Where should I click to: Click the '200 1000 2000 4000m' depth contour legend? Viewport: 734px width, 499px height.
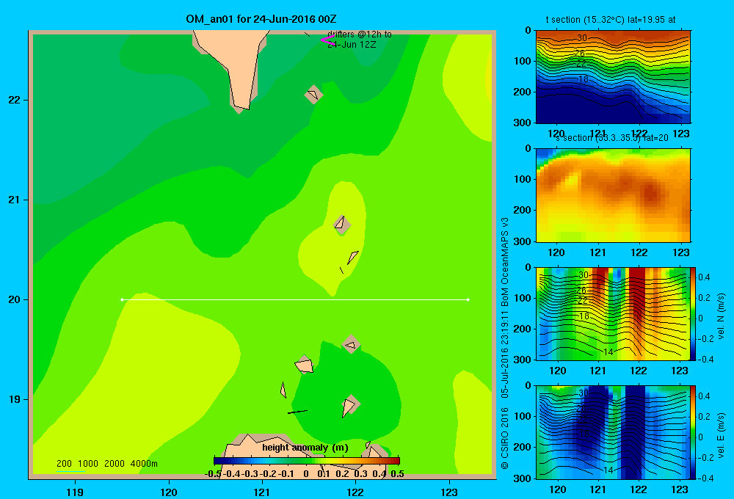106,464
